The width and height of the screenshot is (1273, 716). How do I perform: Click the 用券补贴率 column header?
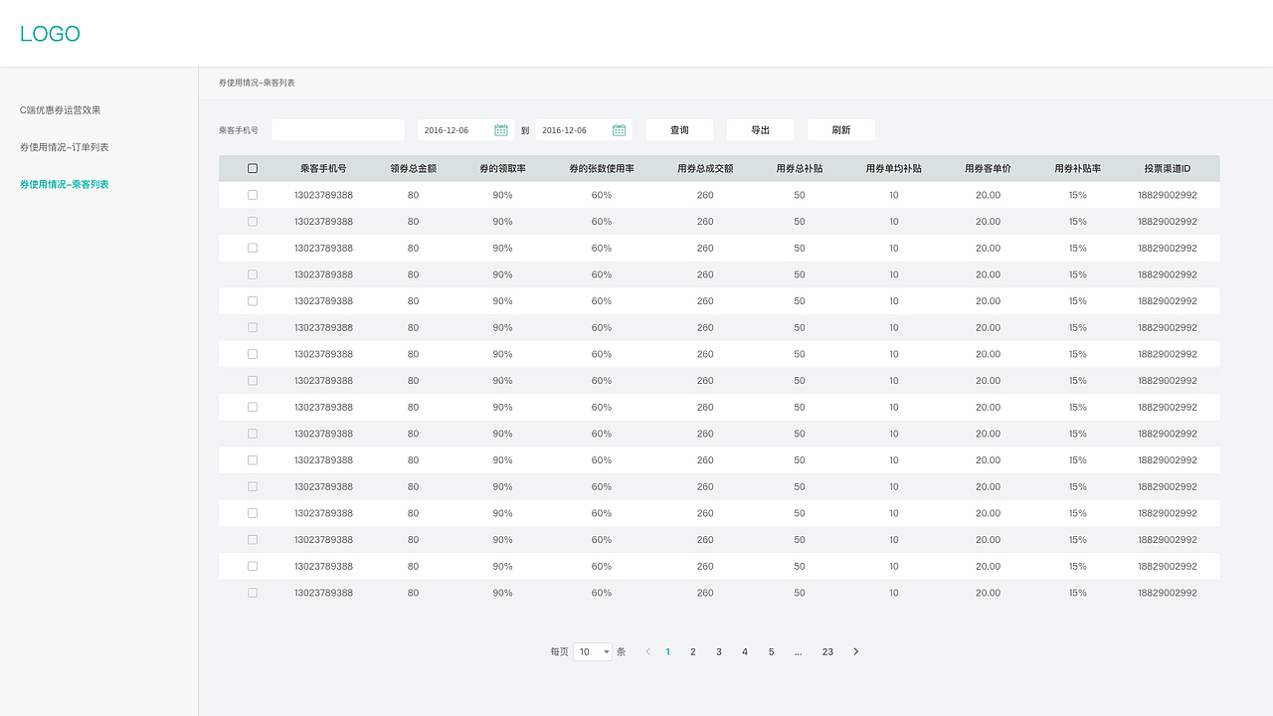point(1078,169)
